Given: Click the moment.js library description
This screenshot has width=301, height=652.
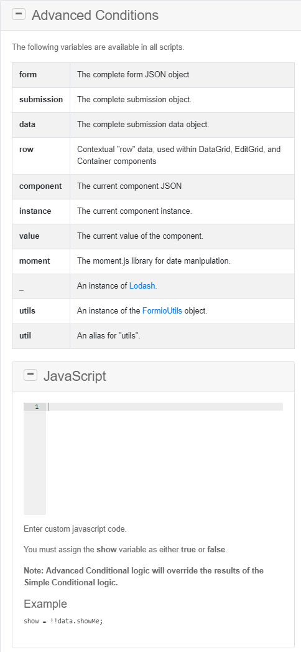Looking at the screenshot, I should tap(154, 261).
